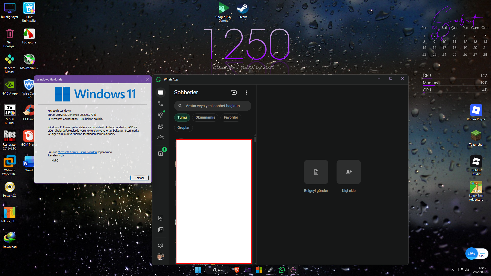
Task: Open the Microsoft Yazılım Lisans Koşulları link
Action: point(77,152)
